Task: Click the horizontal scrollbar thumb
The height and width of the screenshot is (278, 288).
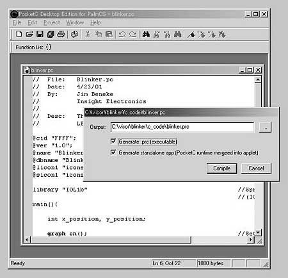Action: (111, 240)
